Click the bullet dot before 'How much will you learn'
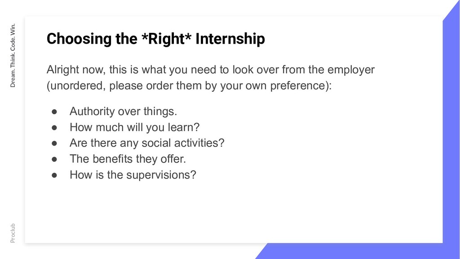This screenshot has height=259, width=460. [x=54, y=127]
